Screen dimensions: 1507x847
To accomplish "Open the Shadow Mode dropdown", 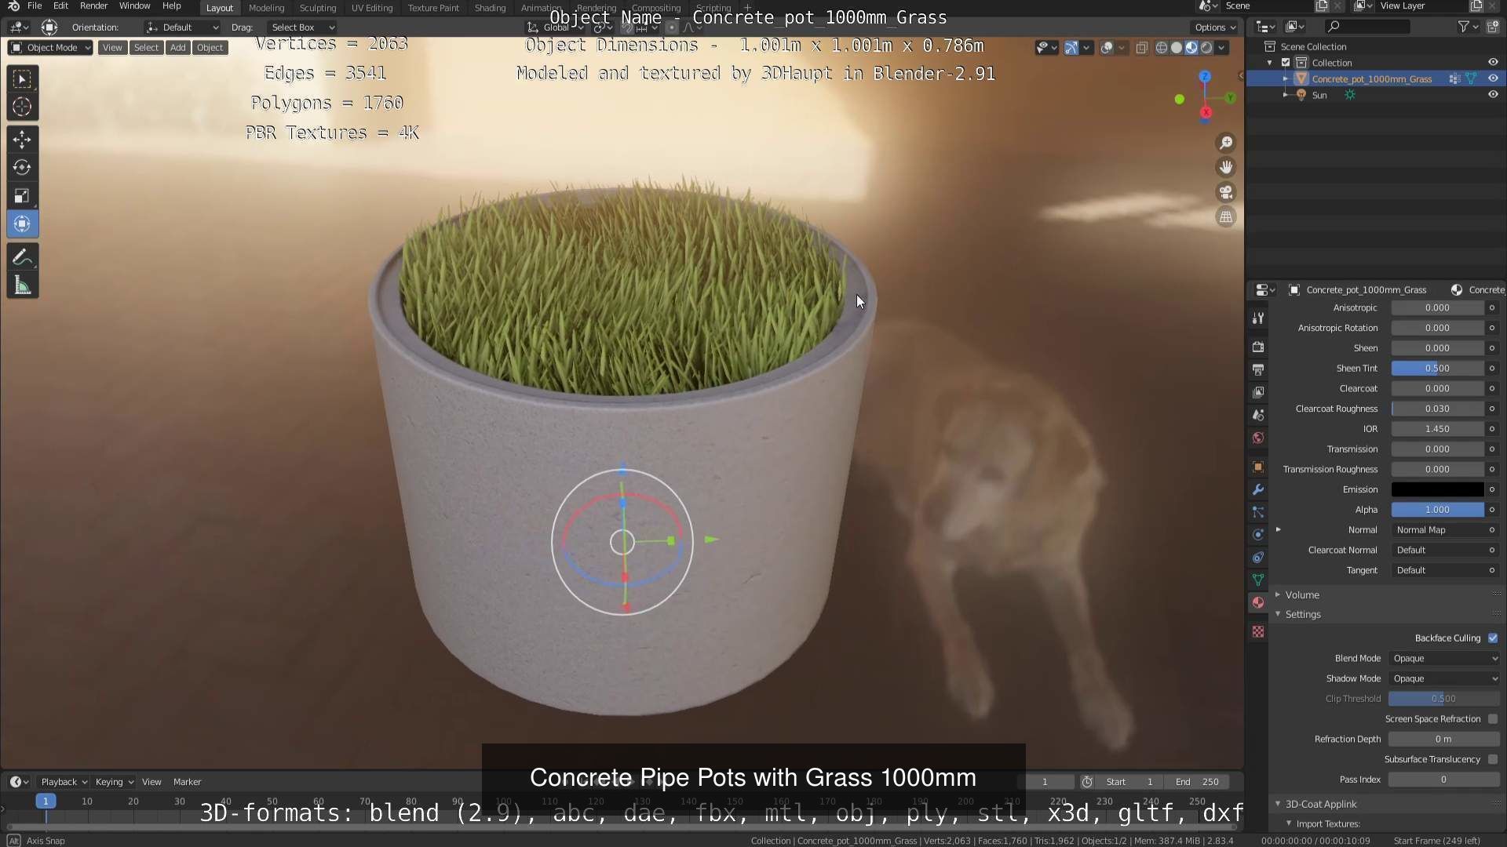I will point(1444,679).
